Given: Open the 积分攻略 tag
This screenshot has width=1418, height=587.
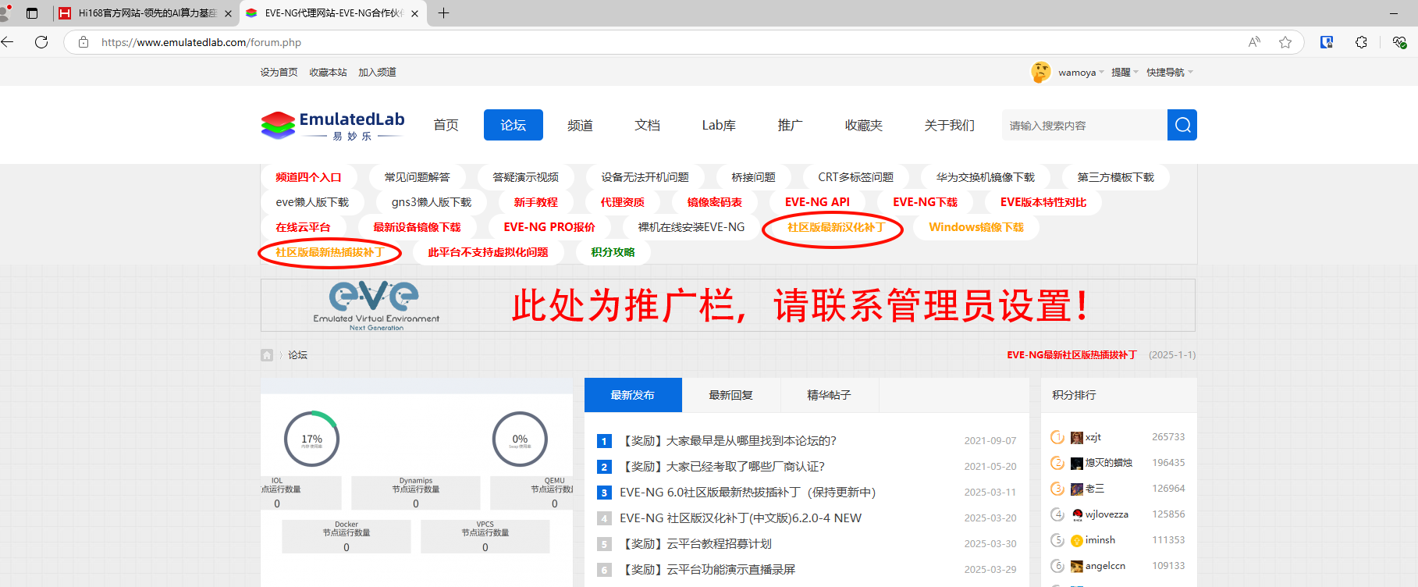Looking at the screenshot, I should (x=613, y=252).
